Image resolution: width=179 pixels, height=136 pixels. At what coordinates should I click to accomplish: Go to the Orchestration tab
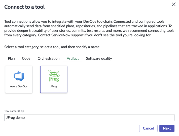49,59
